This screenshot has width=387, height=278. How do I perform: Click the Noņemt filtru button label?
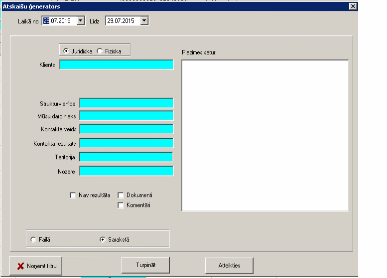tap(42, 266)
